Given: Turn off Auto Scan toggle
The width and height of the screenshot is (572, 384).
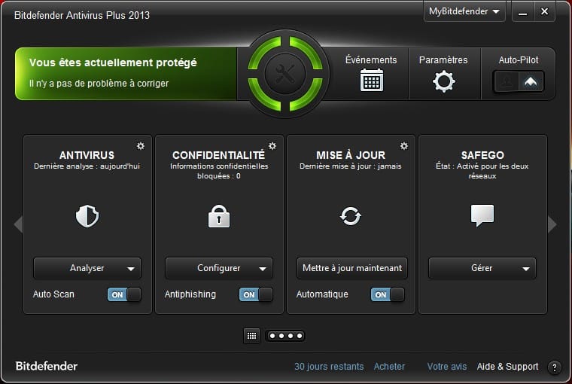Looking at the screenshot, I should [124, 294].
